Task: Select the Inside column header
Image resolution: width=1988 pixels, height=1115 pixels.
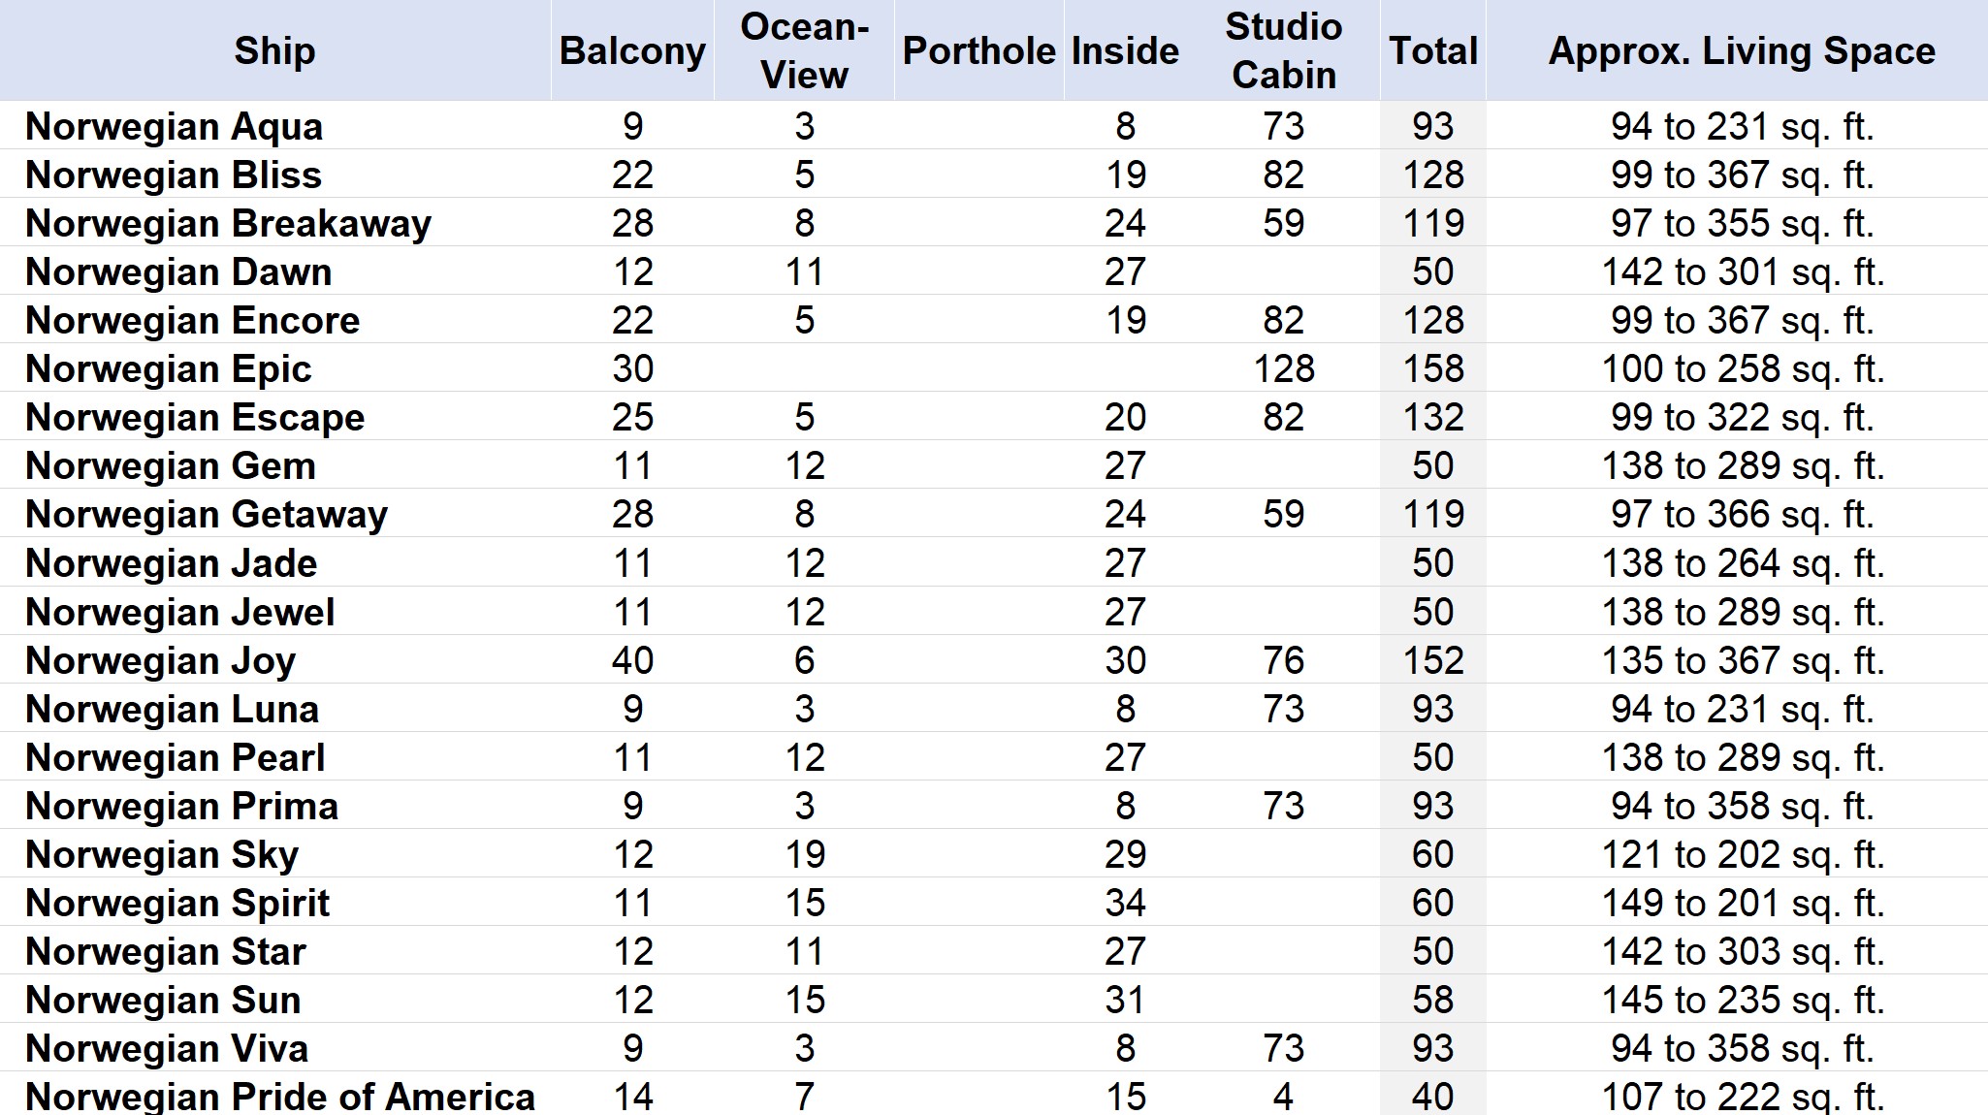Action: [x=1125, y=50]
